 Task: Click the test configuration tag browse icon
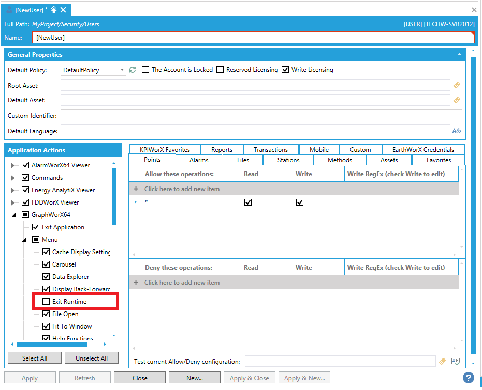pyautogui.click(x=442, y=362)
